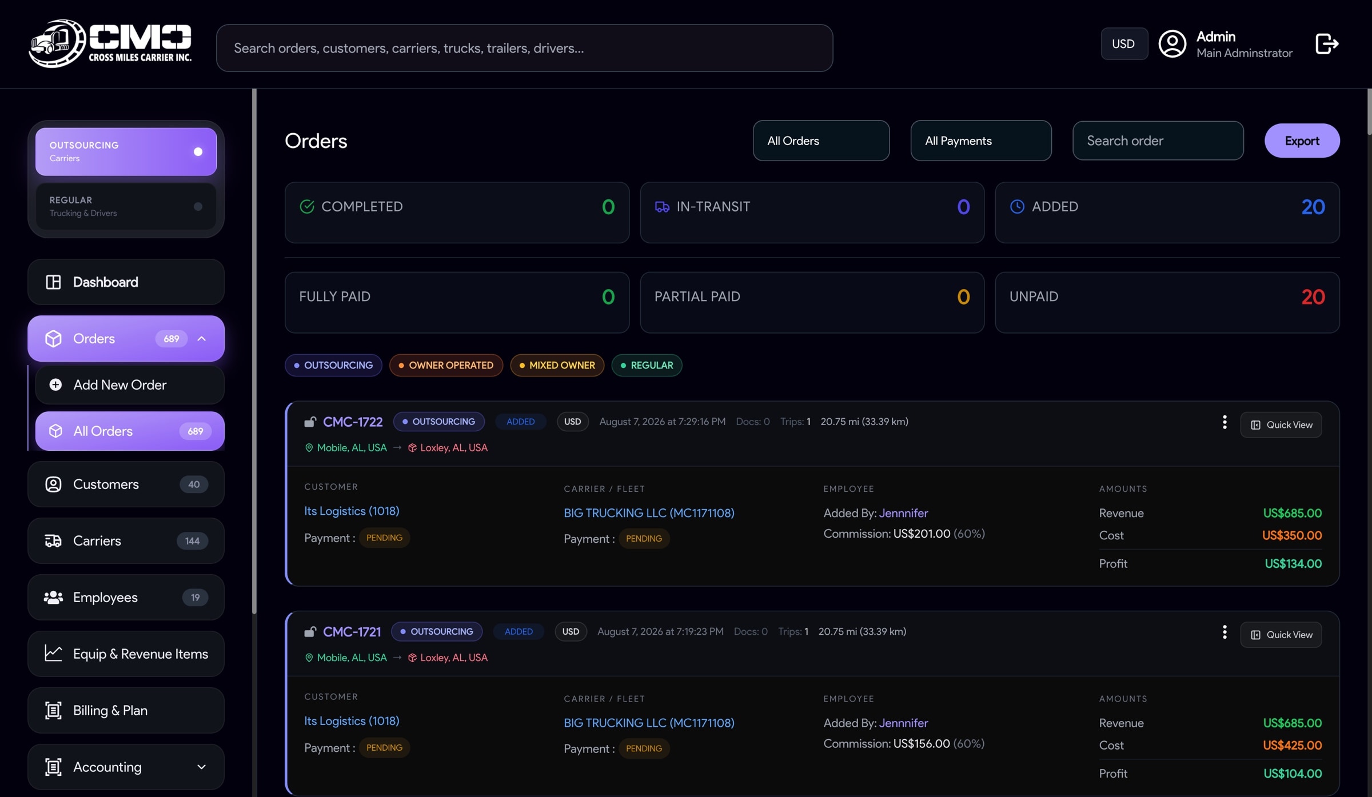The height and width of the screenshot is (797, 1372).
Task: Open the Carriers section
Action: (x=126, y=541)
